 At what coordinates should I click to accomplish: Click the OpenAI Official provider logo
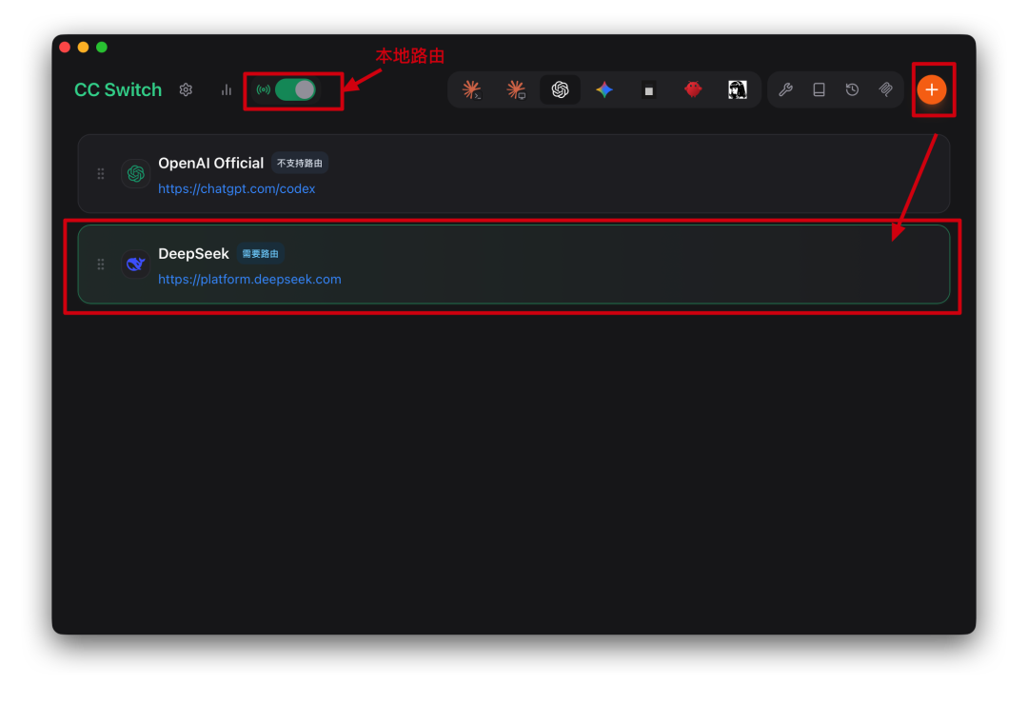coord(136,174)
